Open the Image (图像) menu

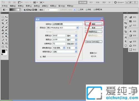coord(21,6)
